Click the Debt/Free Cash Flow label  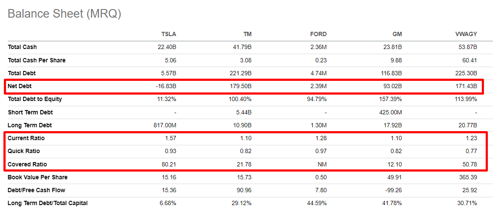coord(37,190)
